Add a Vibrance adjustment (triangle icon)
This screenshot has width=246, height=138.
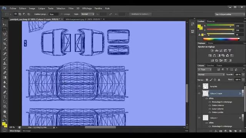click(230, 51)
